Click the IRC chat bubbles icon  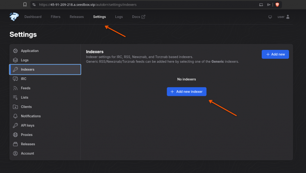pyautogui.click(x=16, y=79)
